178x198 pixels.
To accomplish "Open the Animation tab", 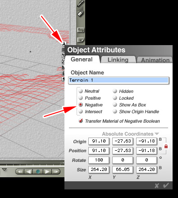I will click(x=155, y=60).
